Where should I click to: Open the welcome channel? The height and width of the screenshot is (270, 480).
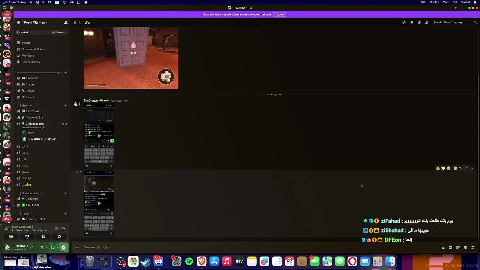tap(41, 78)
